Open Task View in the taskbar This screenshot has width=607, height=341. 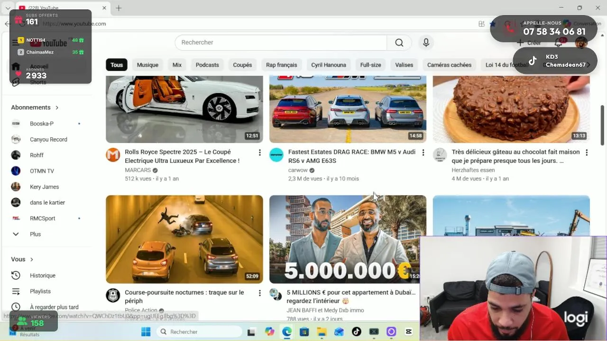251,332
